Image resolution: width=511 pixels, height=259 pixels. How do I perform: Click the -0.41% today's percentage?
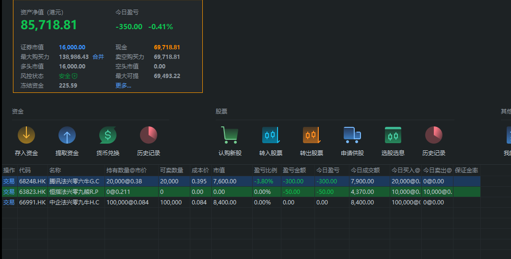(161, 27)
